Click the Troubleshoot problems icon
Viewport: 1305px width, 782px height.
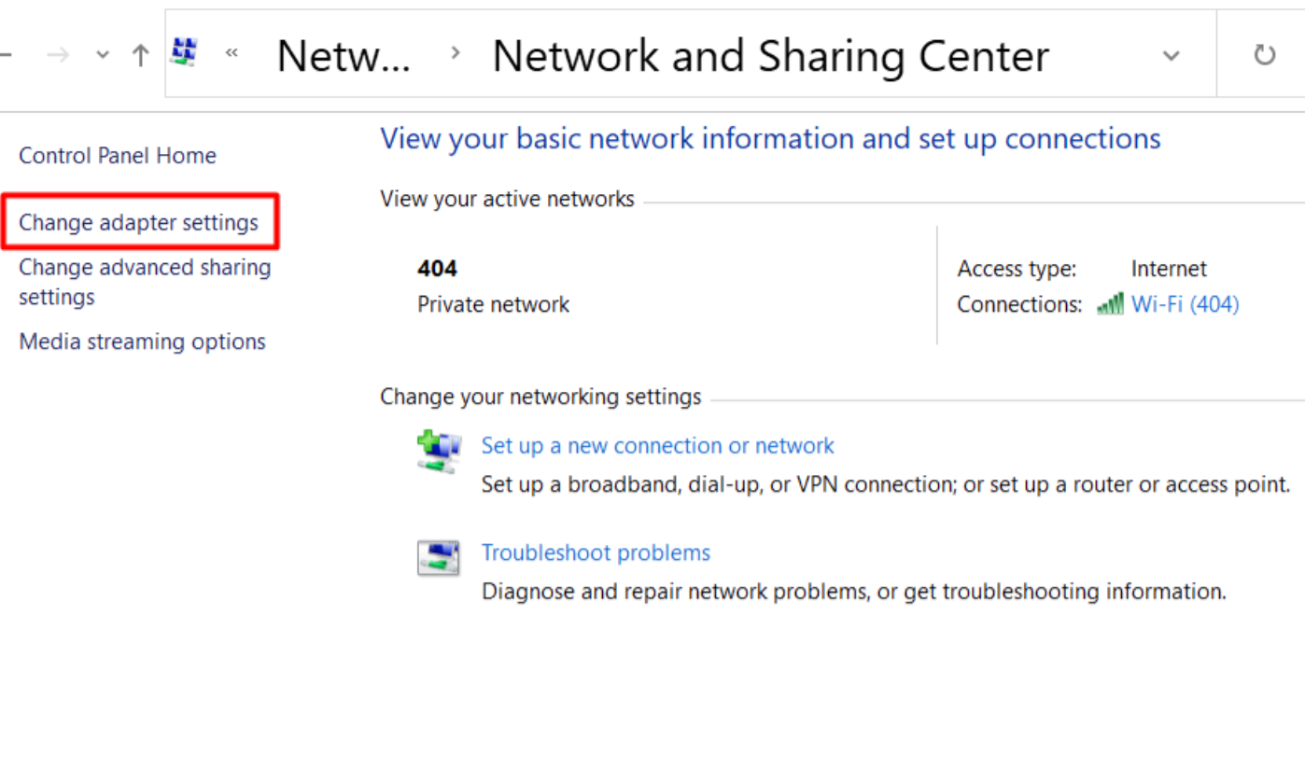coord(438,558)
